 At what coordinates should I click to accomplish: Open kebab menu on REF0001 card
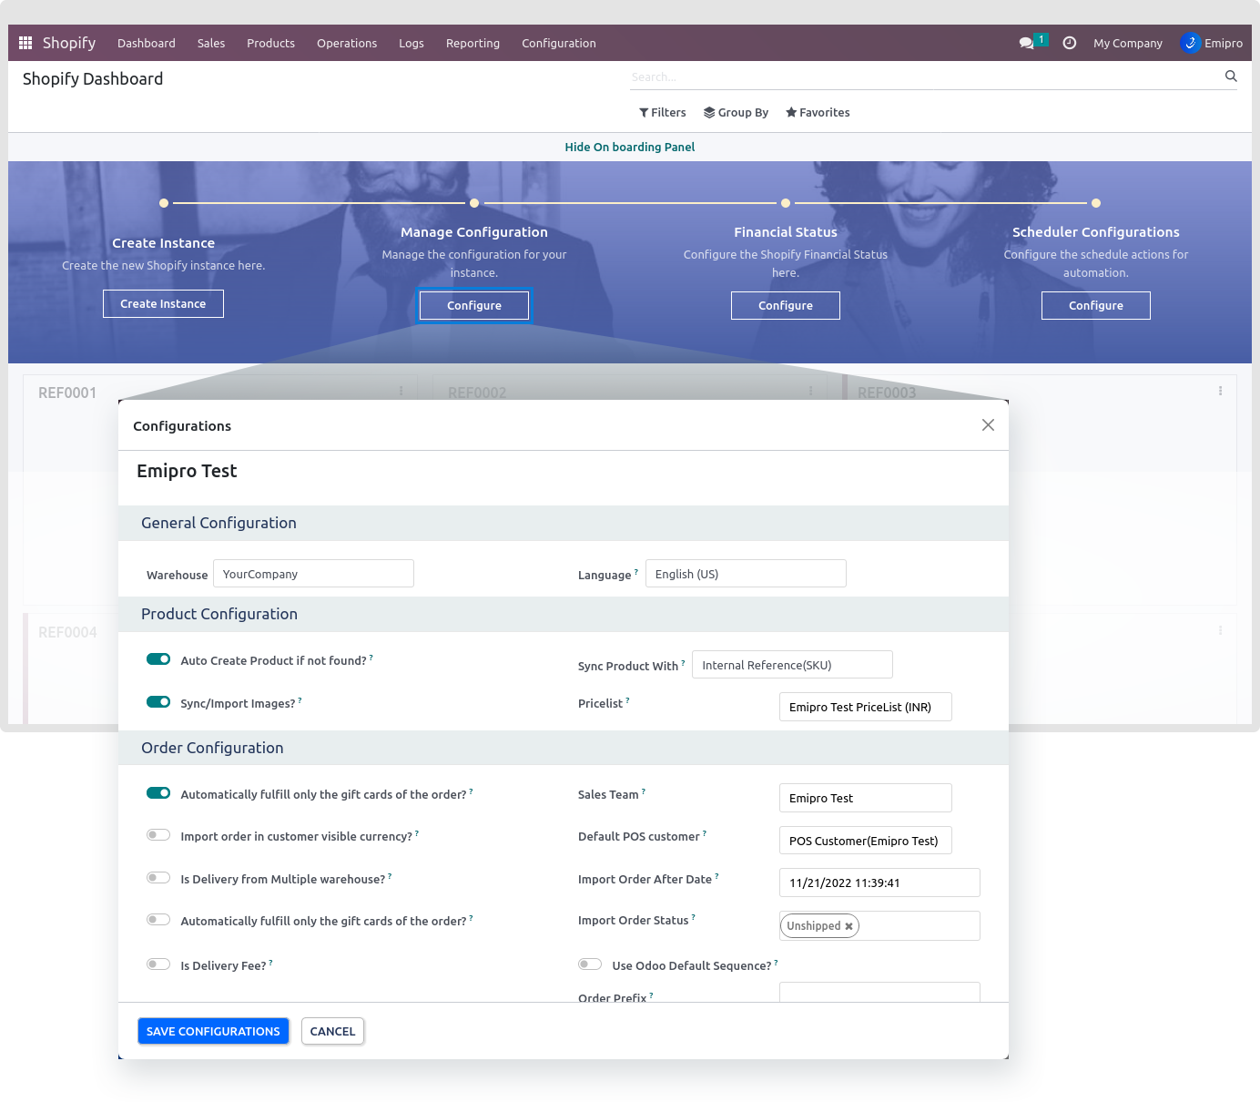(x=401, y=391)
